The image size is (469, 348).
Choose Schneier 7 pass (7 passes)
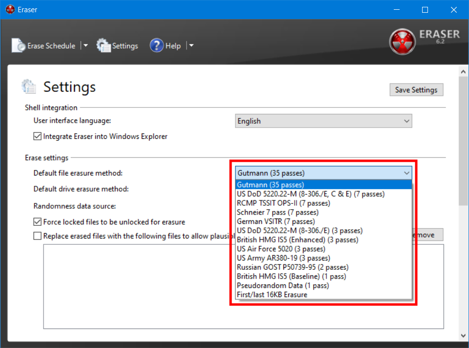click(323, 213)
